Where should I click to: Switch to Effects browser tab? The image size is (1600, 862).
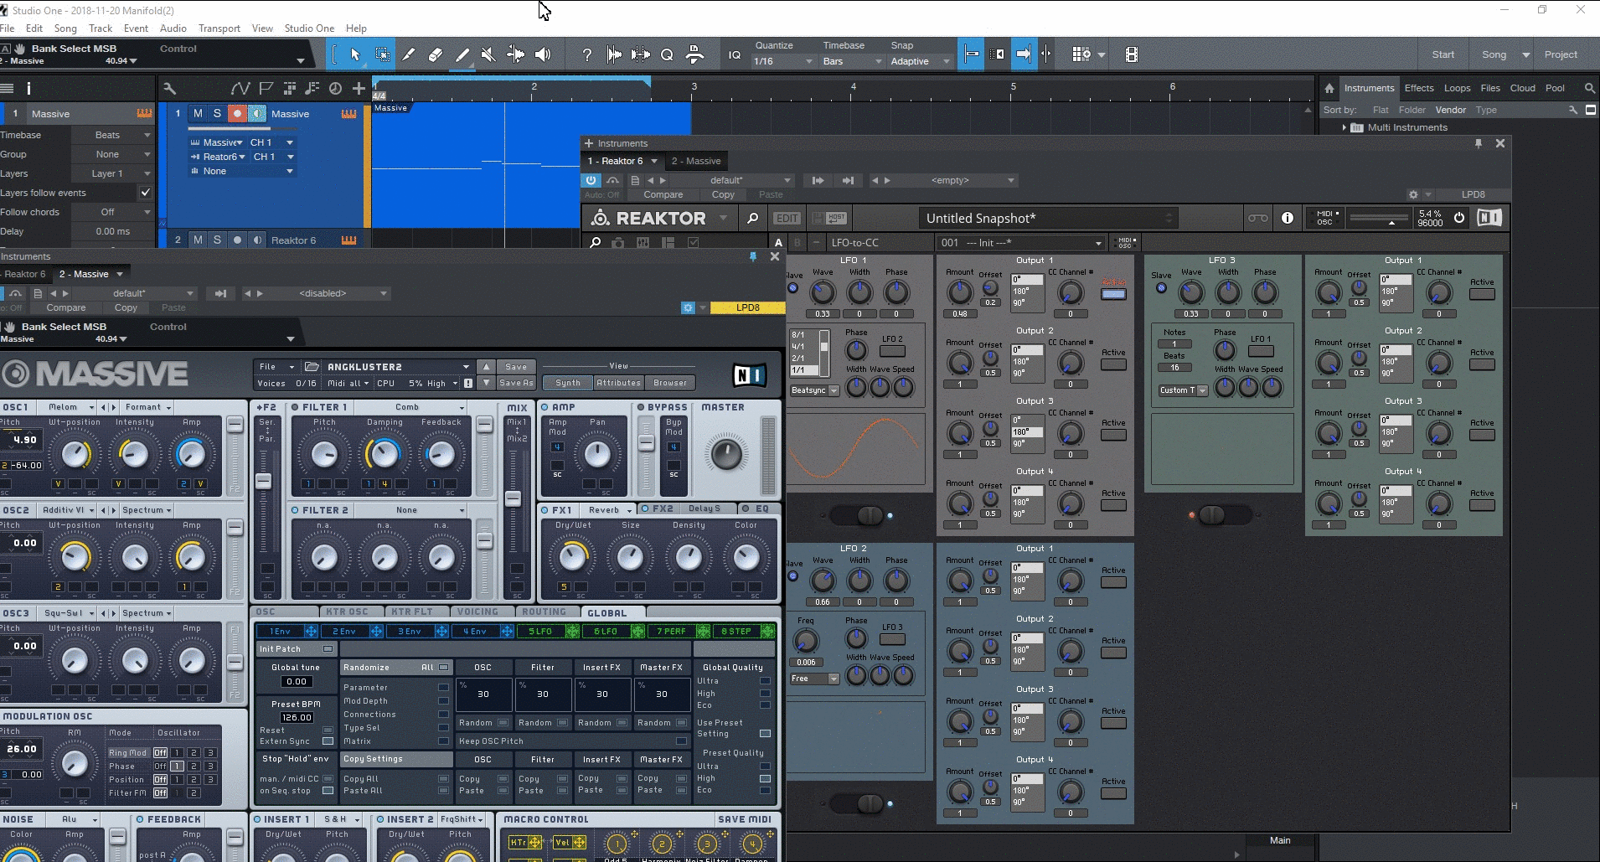tap(1419, 88)
